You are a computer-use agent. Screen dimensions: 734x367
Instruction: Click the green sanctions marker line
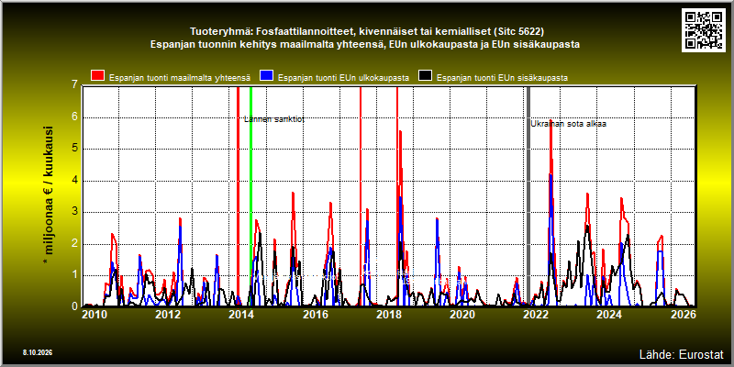tap(250, 195)
